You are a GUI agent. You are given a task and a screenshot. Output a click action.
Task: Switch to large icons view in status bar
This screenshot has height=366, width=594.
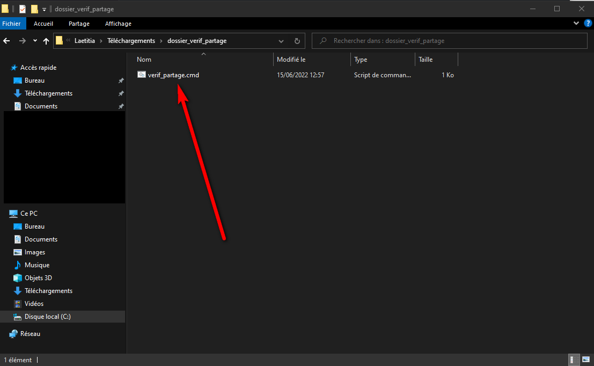tap(585, 360)
